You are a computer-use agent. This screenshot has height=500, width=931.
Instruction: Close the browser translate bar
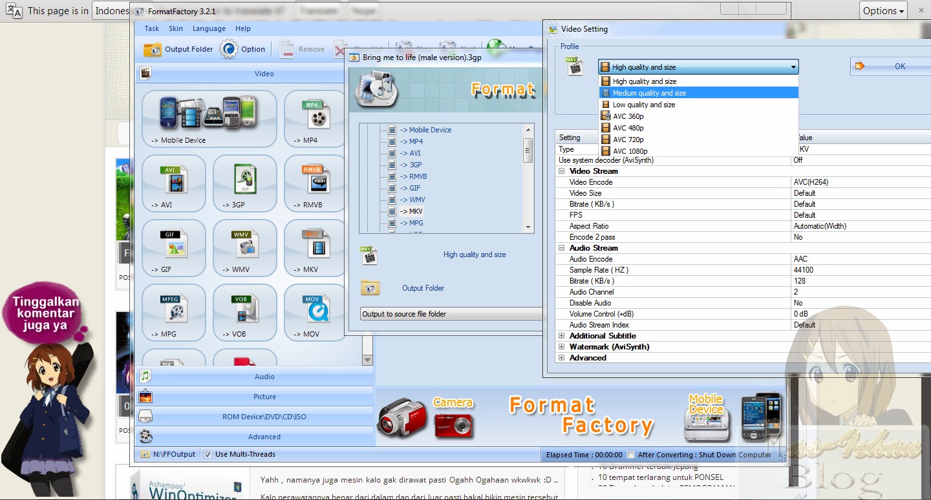(x=921, y=10)
